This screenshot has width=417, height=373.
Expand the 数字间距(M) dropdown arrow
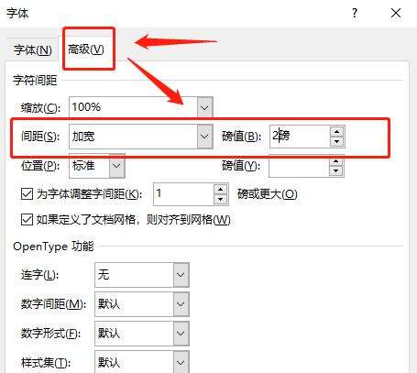(x=181, y=304)
